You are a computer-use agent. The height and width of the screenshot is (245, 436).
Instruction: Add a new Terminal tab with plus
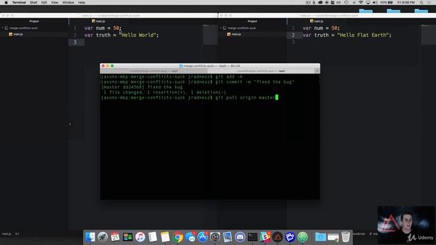tap(317, 71)
